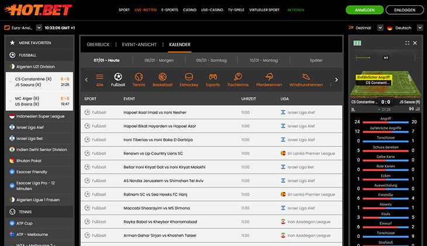Show previous sports with left arrow
This screenshot has height=246, width=427.
pos(87,80)
